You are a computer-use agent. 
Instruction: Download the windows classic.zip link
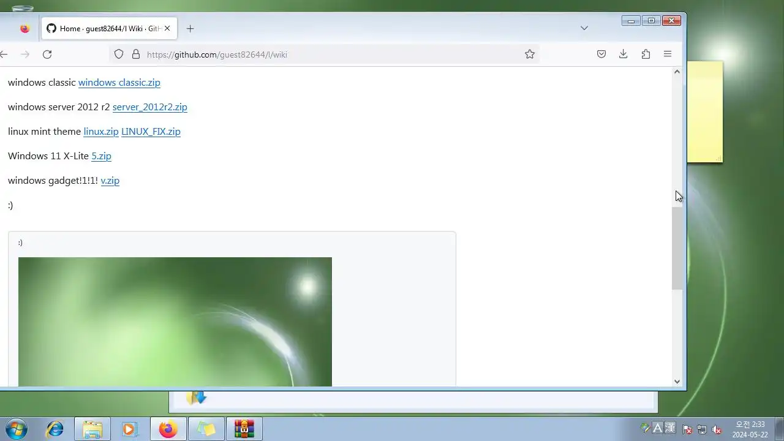(x=119, y=83)
